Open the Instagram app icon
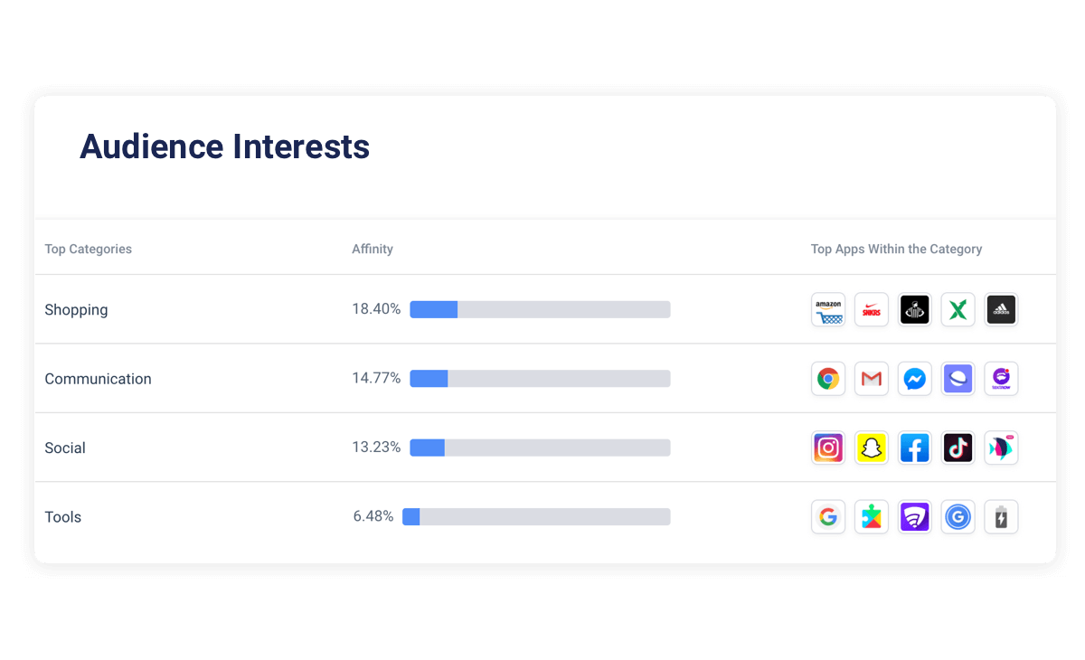The image size is (1085, 660). [828, 448]
